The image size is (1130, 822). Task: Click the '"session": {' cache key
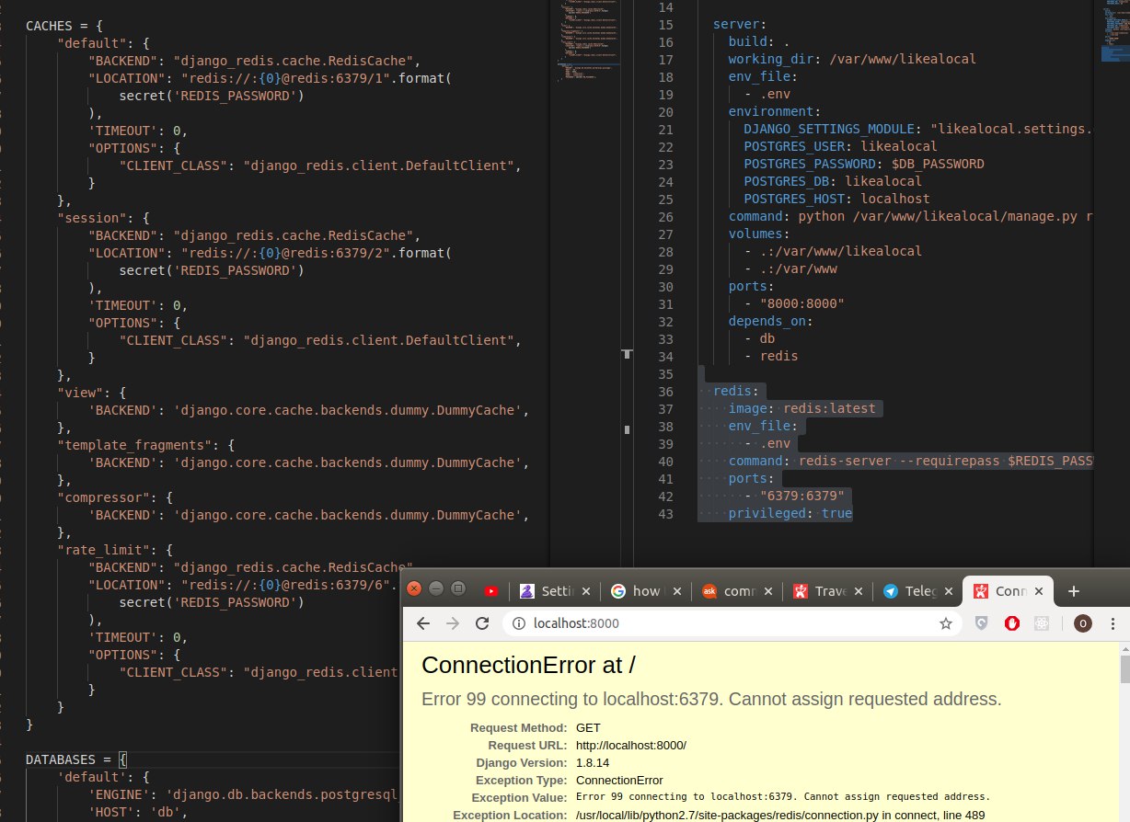point(102,218)
